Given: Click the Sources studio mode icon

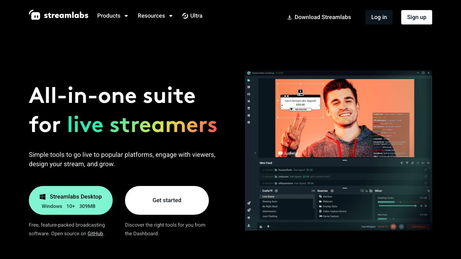Looking at the screenshot, I should 362,191.
